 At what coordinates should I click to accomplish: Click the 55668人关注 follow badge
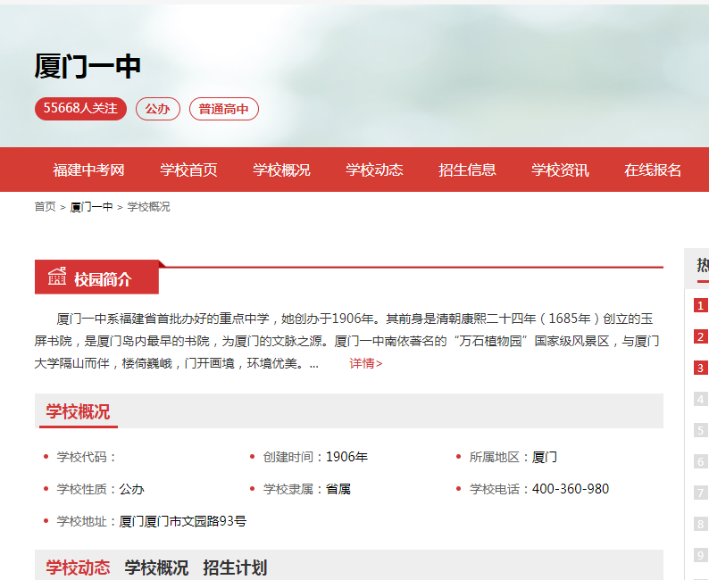80,109
